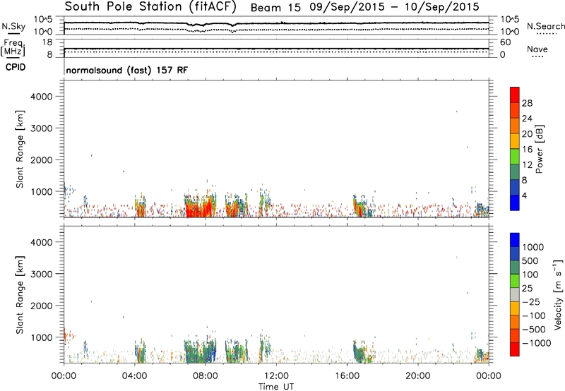Click the strong red echo near 08:00 in power panel
565x391 pixels.
tap(199, 208)
